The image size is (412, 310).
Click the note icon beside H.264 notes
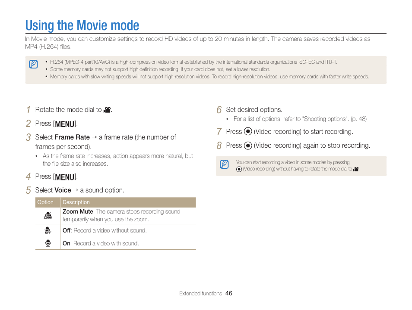pyautogui.click(x=33, y=64)
